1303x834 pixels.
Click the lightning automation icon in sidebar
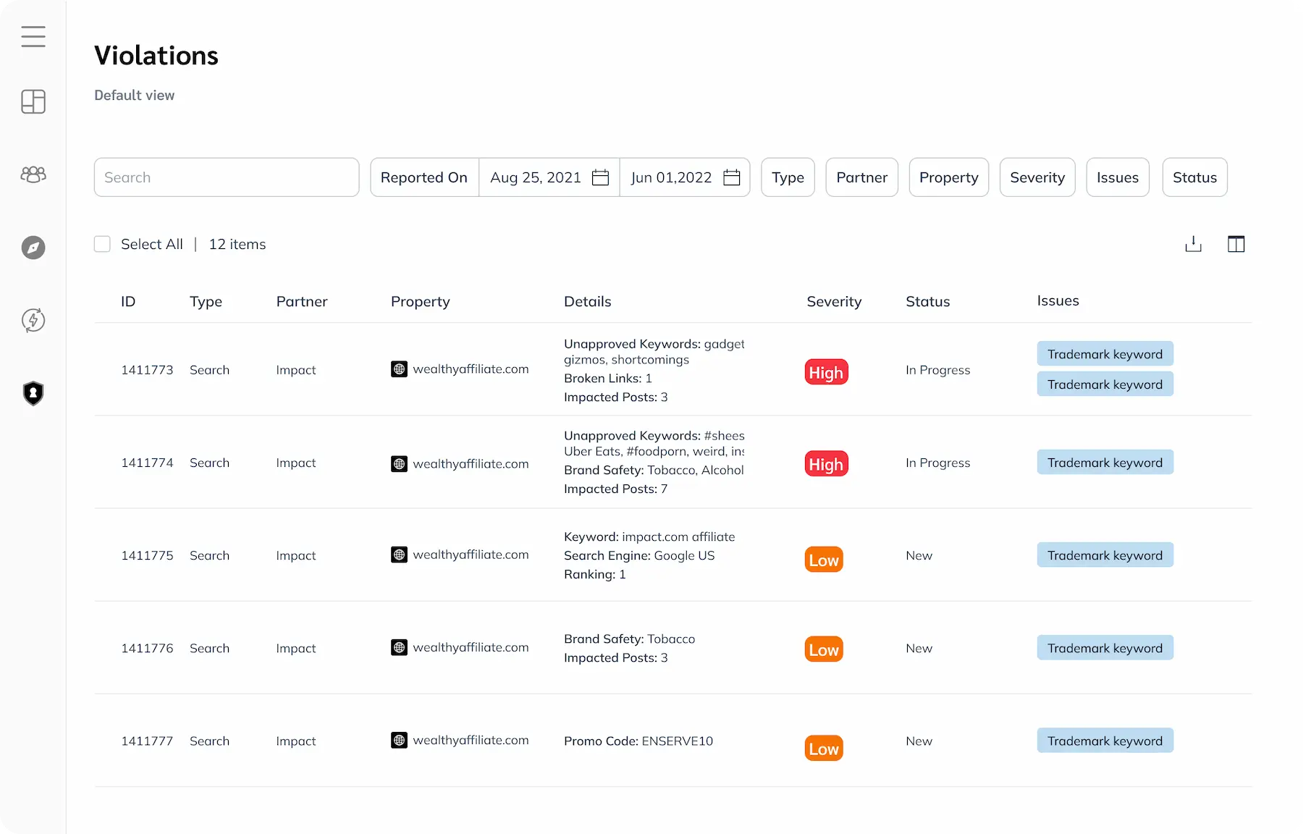coord(33,320)
